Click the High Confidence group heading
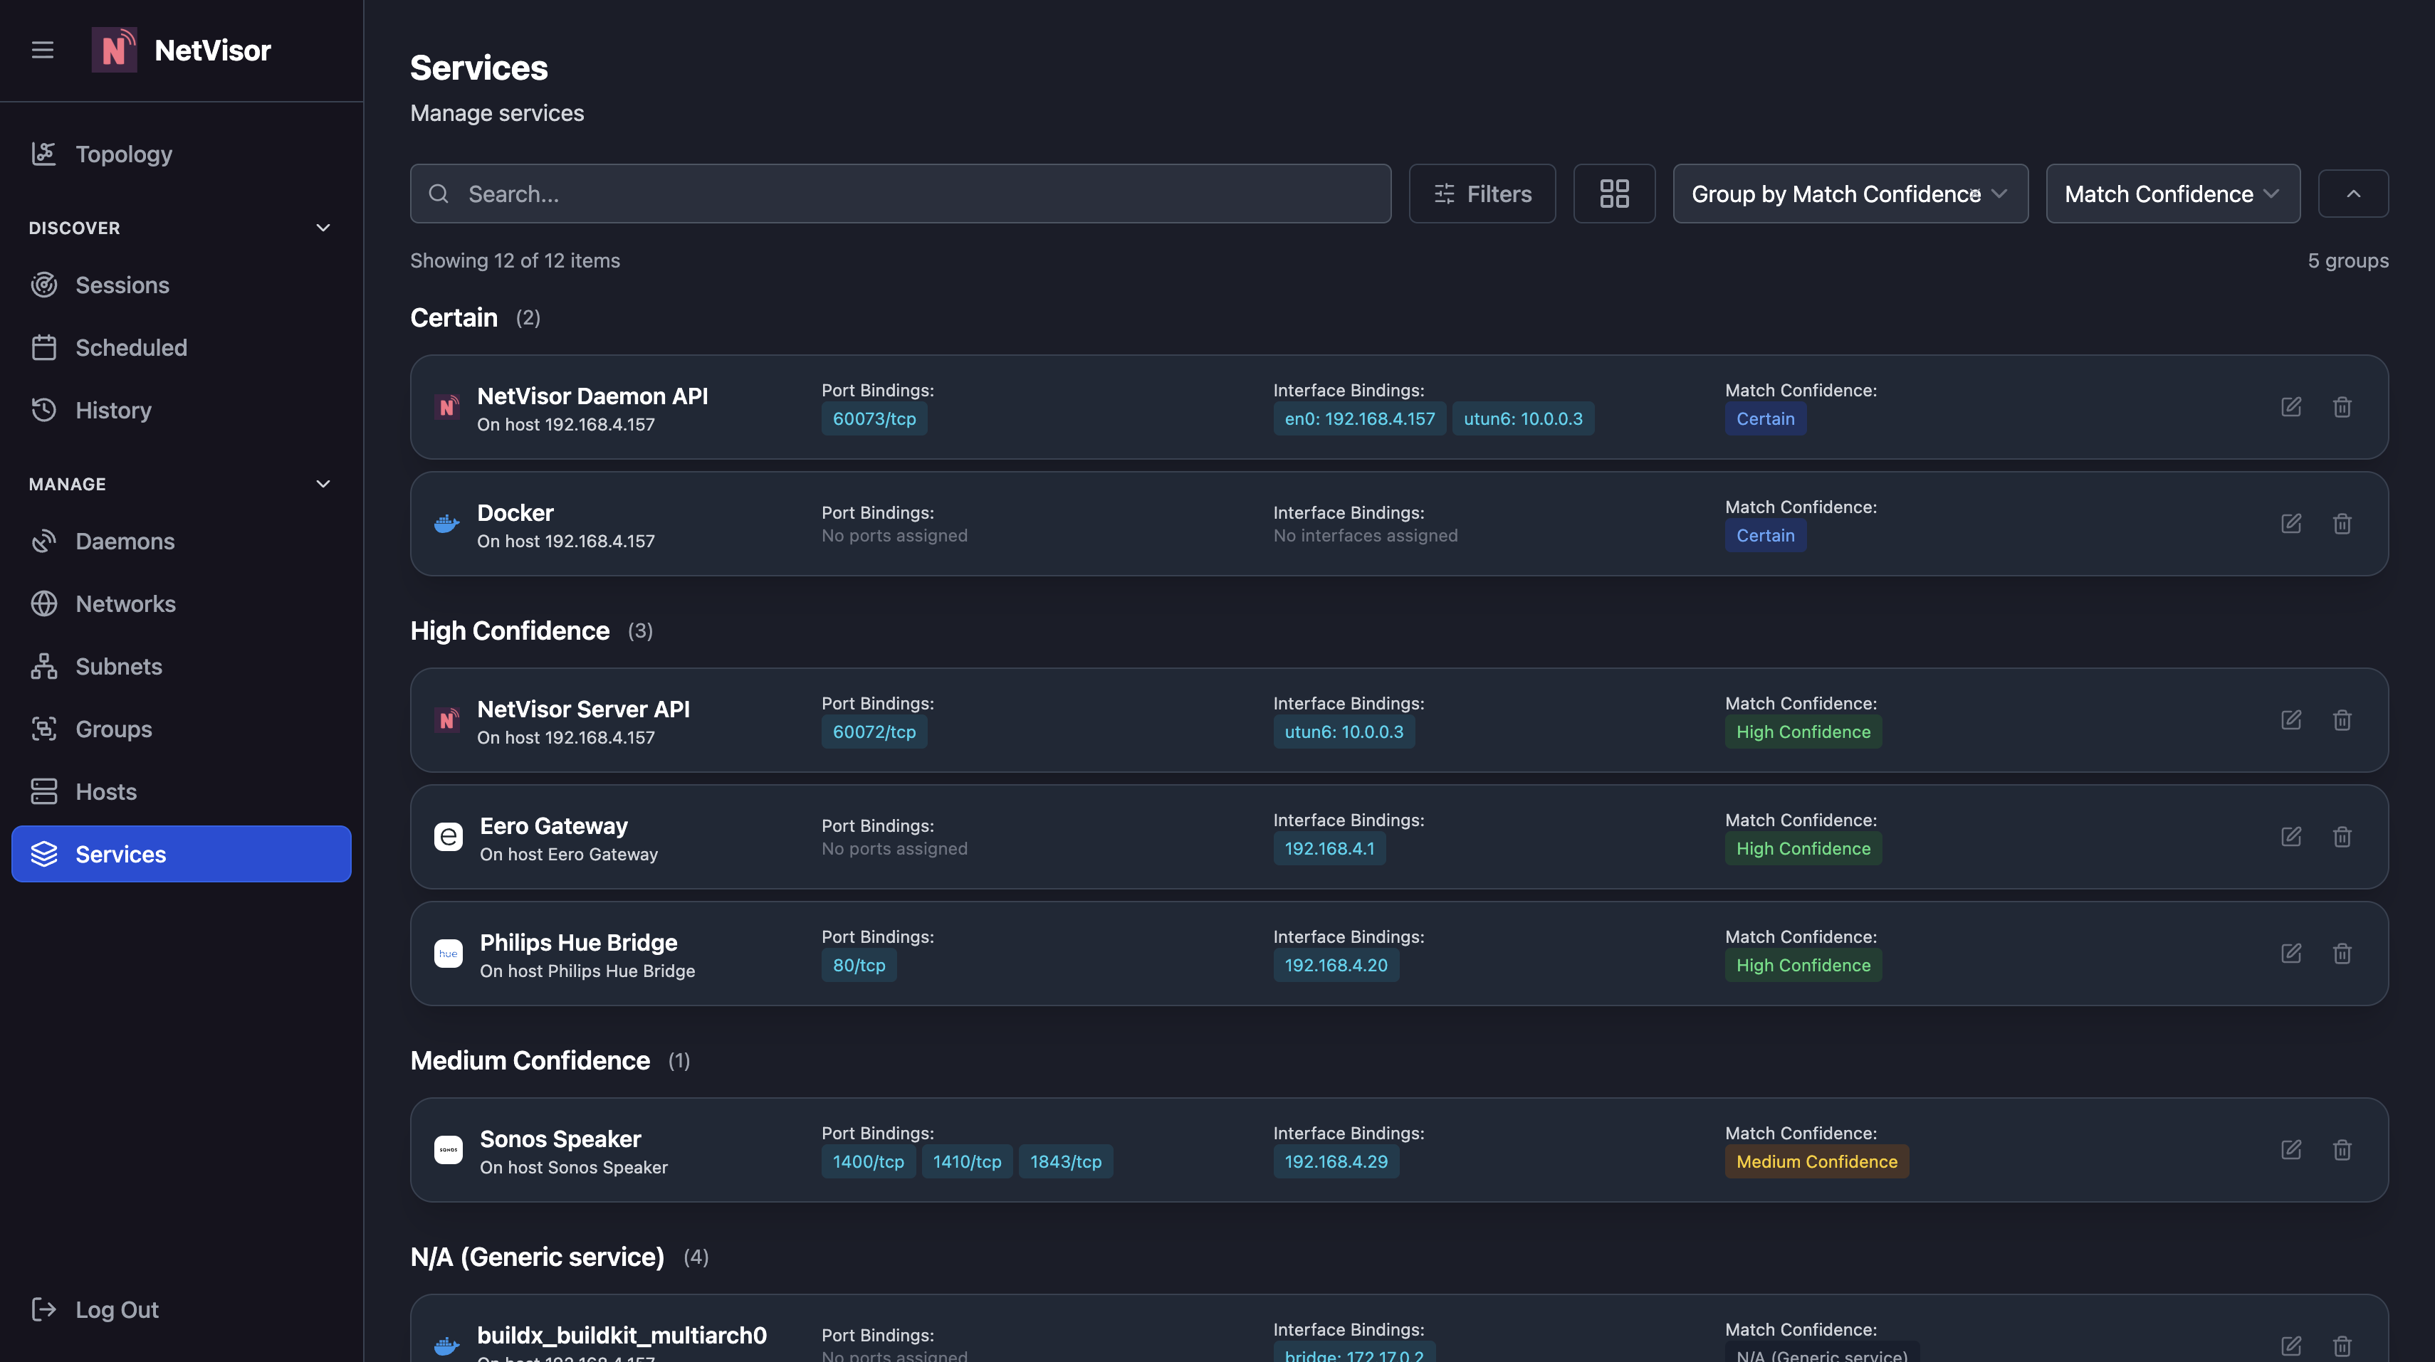 click(510, 631)
